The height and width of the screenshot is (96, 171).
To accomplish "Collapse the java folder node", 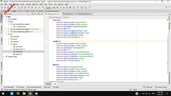I will tap(6, 22).
